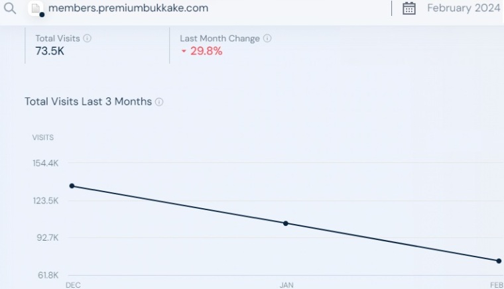Click the search magnifier icon
The width and height of the screenshot is (504, 289).
[x=10, y=9]
